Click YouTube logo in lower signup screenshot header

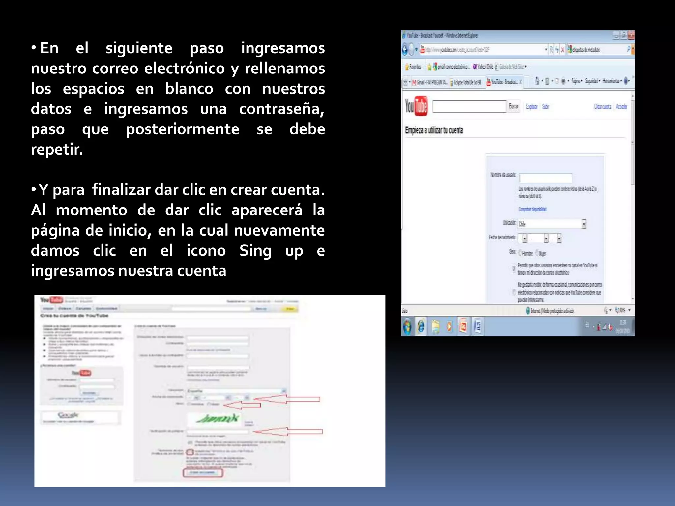point(52,300)
